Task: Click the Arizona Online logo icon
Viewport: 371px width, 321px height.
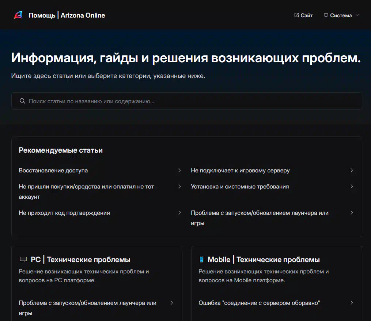Action: pos(18,15)
